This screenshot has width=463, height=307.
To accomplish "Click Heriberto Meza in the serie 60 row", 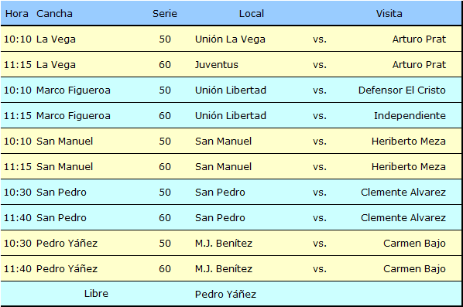I will point(409,166).
